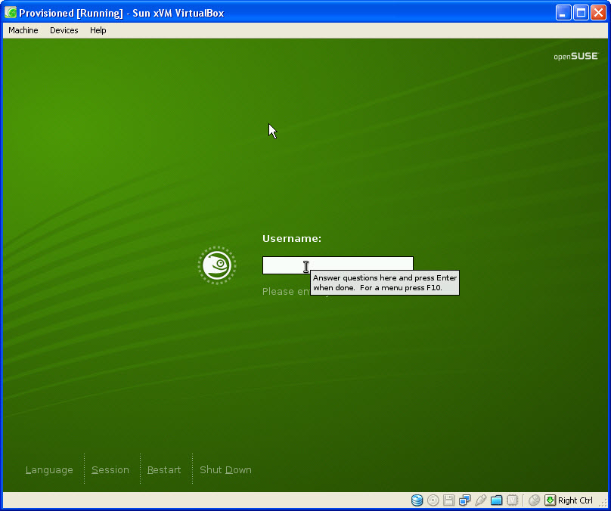The width and height of the screenshot is (611, 511).
Task: Open the Devices menu
Action: click(64, 30)
